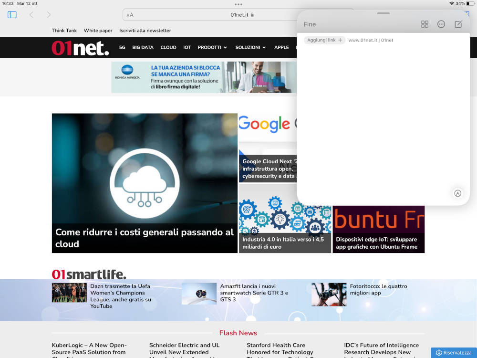Screen dimensions: 477x358
Task: Create a new Quick Note
Action: [458, 24]
